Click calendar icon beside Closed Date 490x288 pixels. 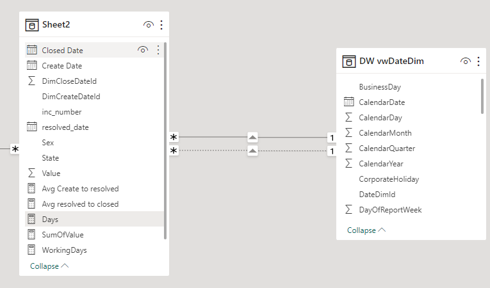click(31, 50)
